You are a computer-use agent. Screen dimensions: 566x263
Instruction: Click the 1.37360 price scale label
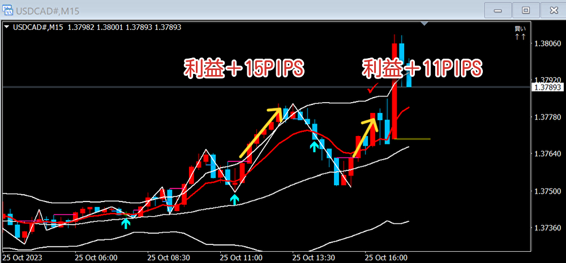click(x=548, y=227)
